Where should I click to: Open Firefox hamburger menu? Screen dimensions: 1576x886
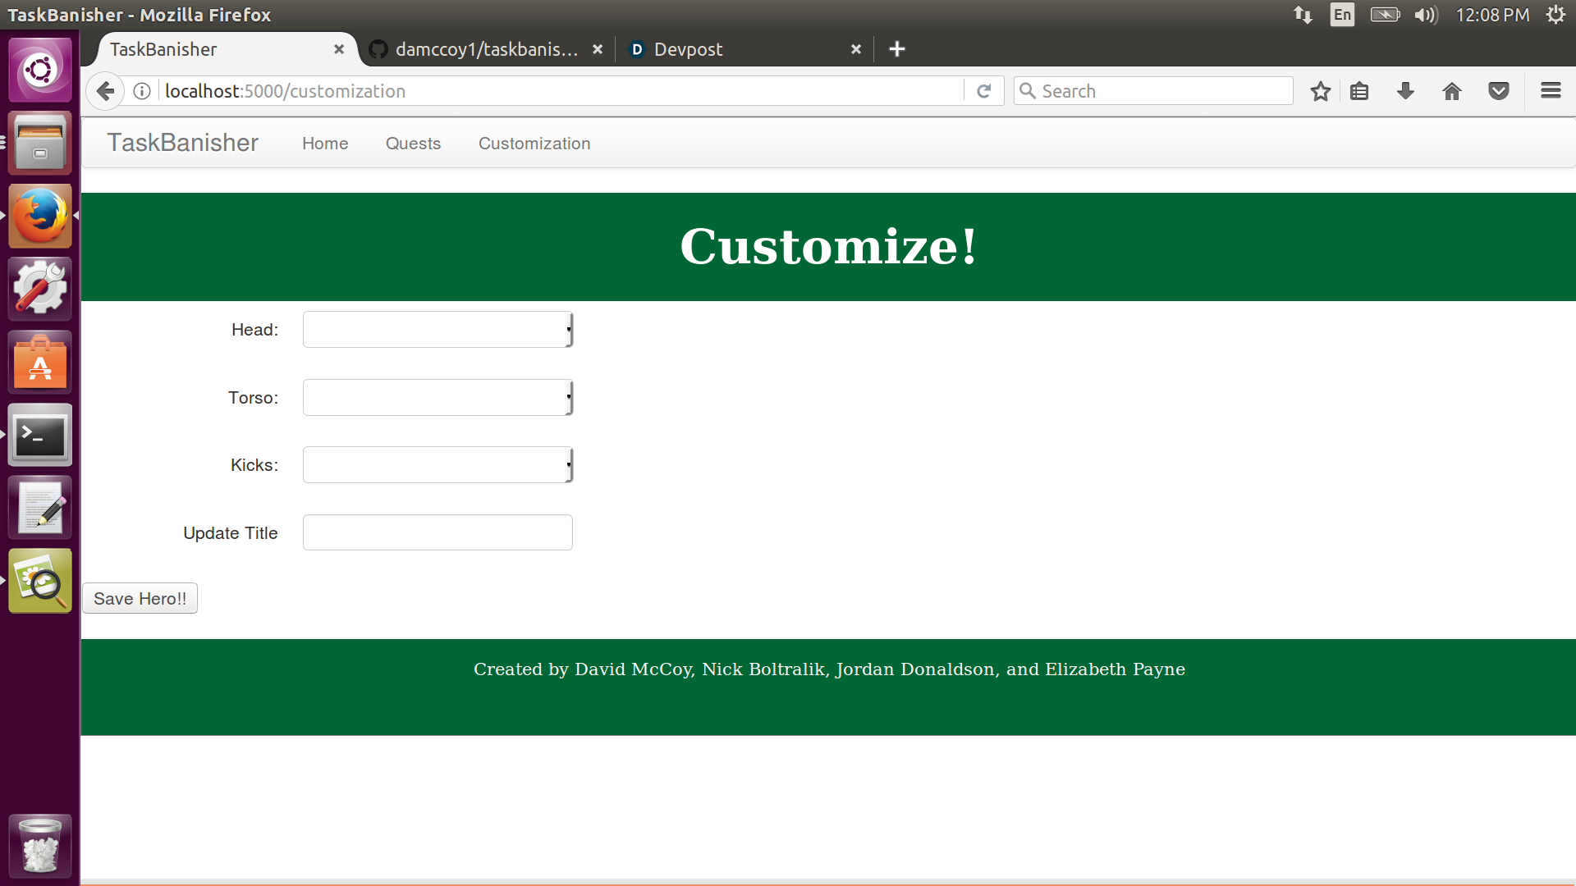click(x=1550, y=91)
